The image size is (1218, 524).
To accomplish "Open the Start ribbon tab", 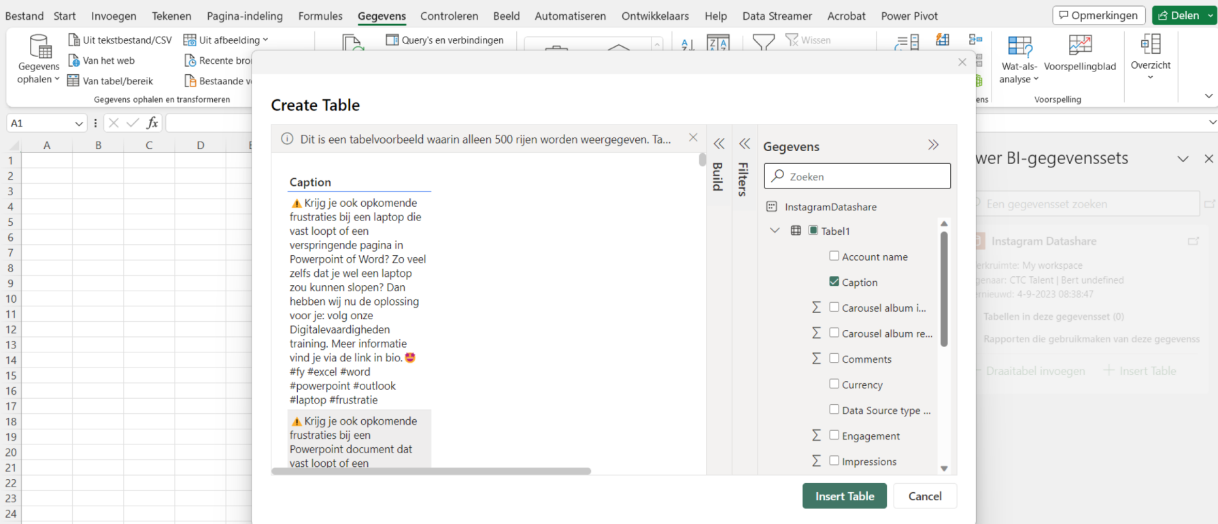I will point(65,16).
